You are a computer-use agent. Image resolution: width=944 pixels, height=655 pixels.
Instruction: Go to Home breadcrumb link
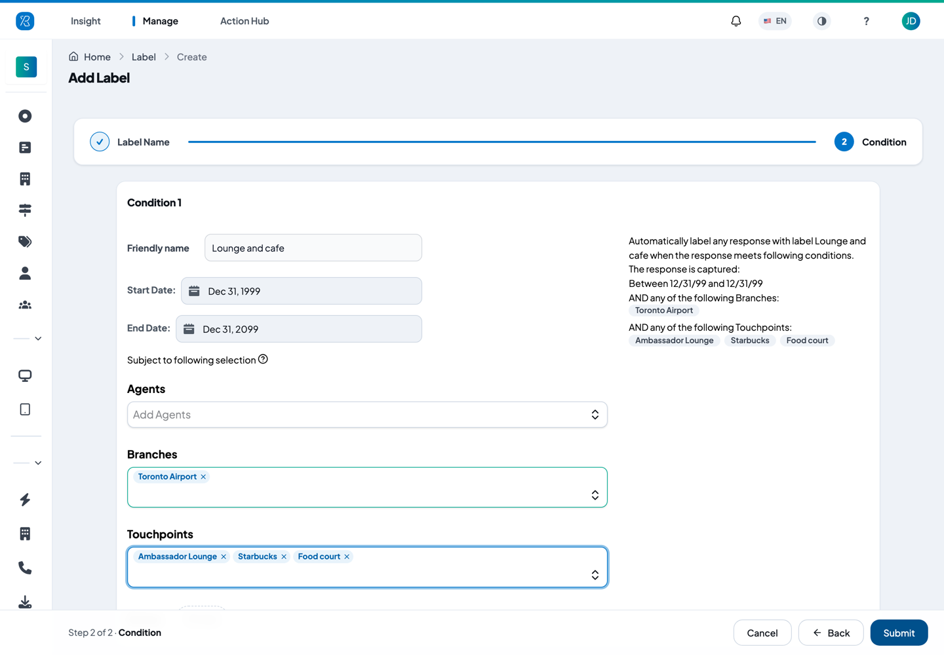pyautogui.click(x=90, y=57)
